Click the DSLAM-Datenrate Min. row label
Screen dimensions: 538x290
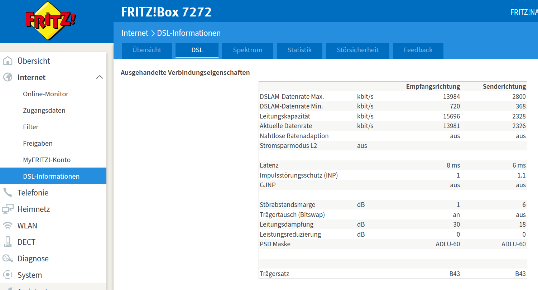291,106
